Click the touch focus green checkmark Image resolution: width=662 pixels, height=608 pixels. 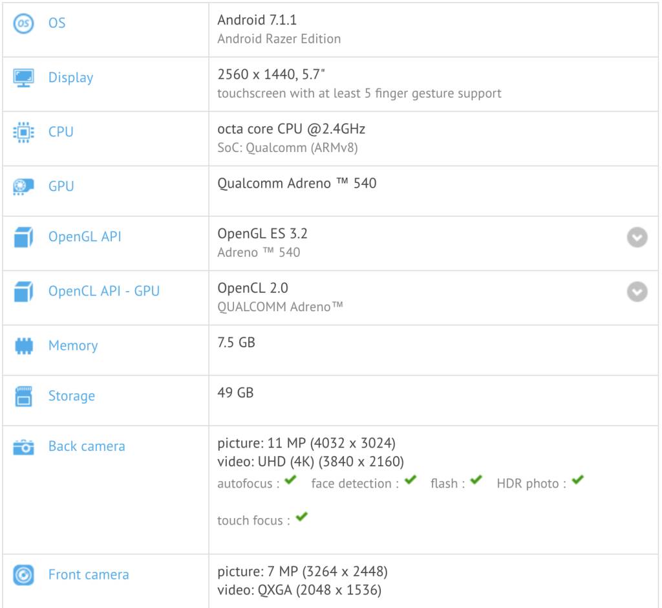(x=301, y=517)
